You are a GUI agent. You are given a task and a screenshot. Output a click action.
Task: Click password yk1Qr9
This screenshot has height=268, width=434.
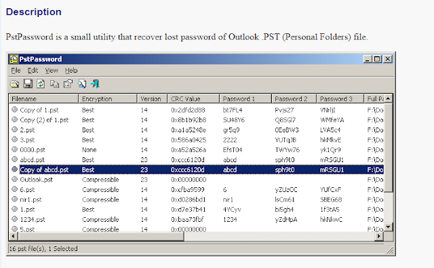330,150
